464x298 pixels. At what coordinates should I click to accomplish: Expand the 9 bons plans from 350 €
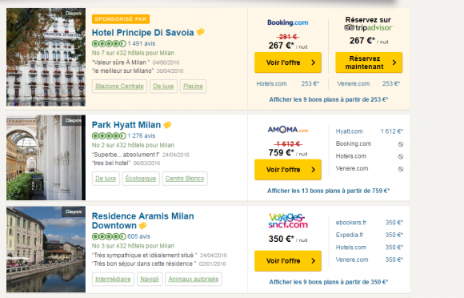tap(329, 282)
